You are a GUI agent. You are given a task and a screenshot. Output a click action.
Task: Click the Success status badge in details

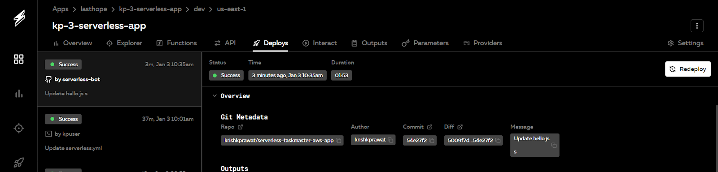click(x=226, y=75)
